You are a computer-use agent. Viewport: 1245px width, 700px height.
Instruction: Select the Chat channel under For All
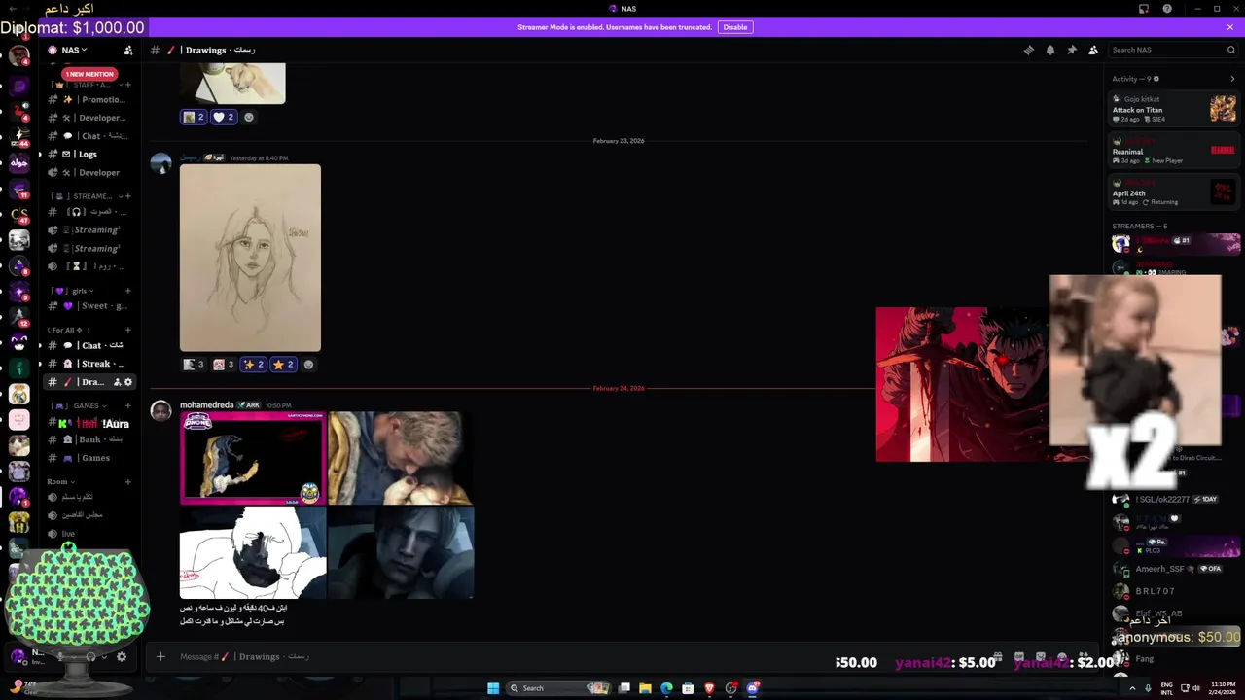point(90,345)
